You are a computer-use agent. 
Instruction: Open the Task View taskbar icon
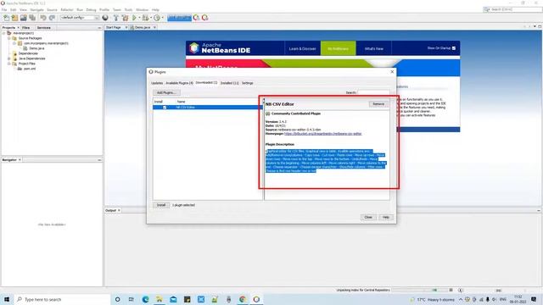[132, 299]
